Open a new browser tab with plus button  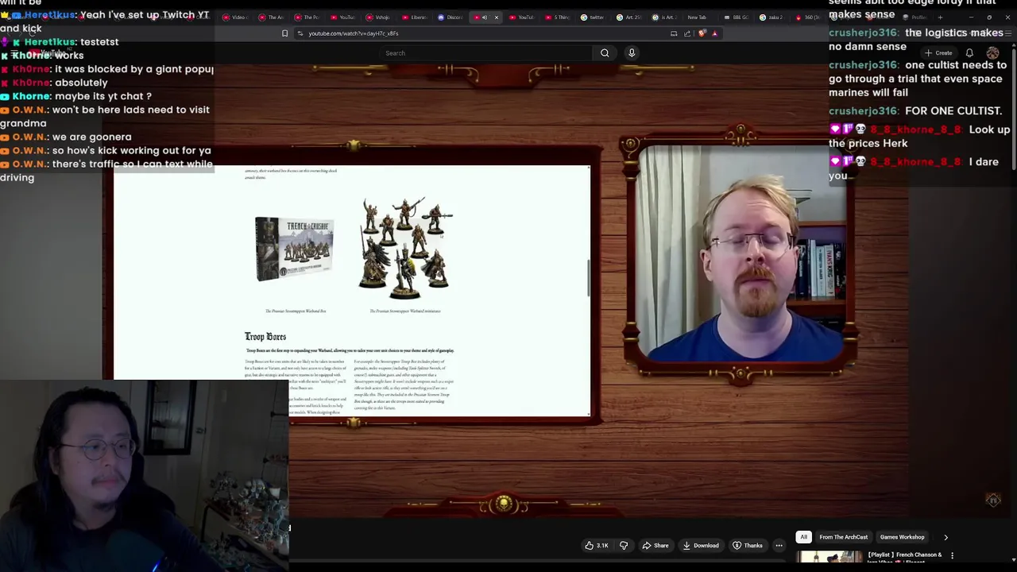pyautogui.click(x=940, y=17)
